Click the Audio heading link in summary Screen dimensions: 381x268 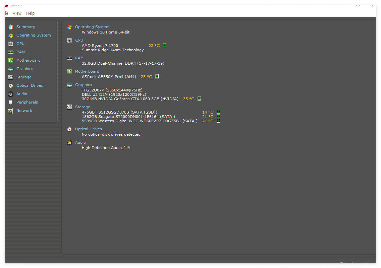80,142
